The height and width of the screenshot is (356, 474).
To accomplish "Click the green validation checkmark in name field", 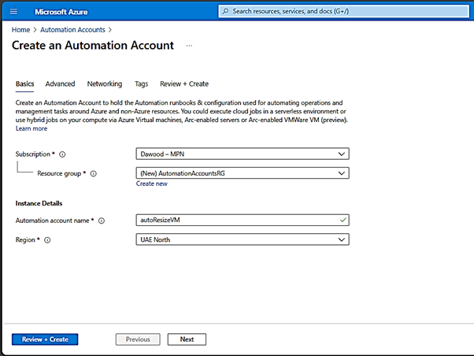I will pos(343,220).
